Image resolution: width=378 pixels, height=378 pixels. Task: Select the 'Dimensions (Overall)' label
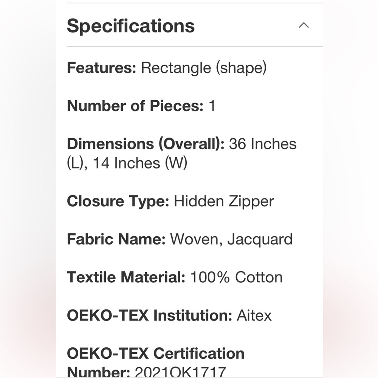146,144
